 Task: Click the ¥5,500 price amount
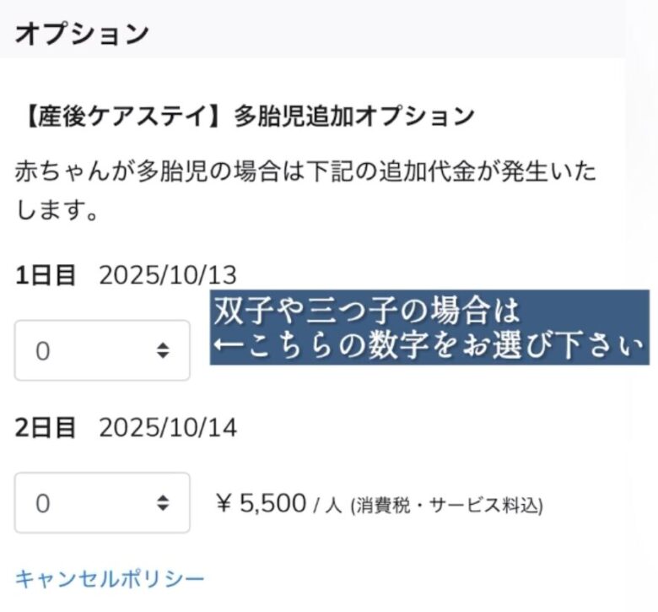[x=262, y=503]
